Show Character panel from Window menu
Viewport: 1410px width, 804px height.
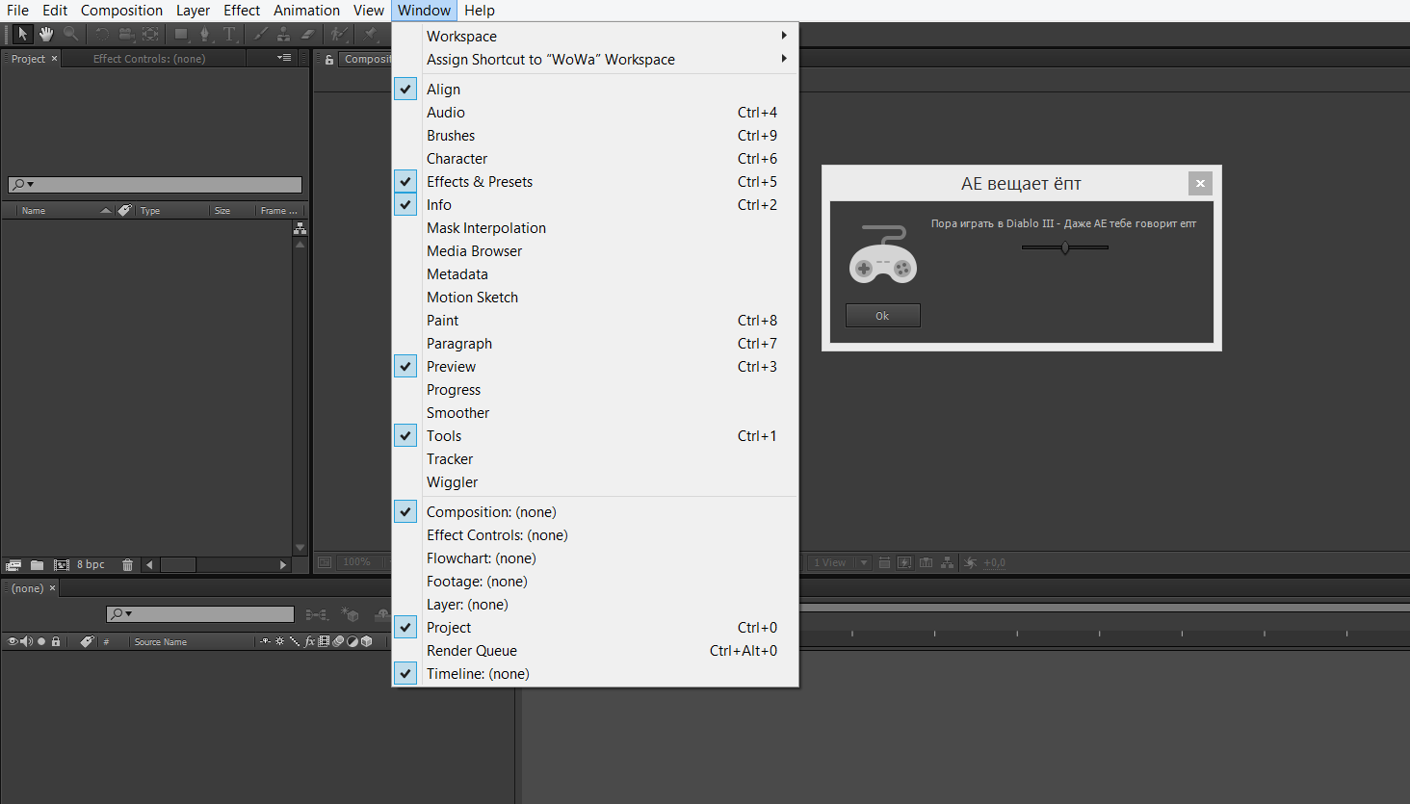595,158
